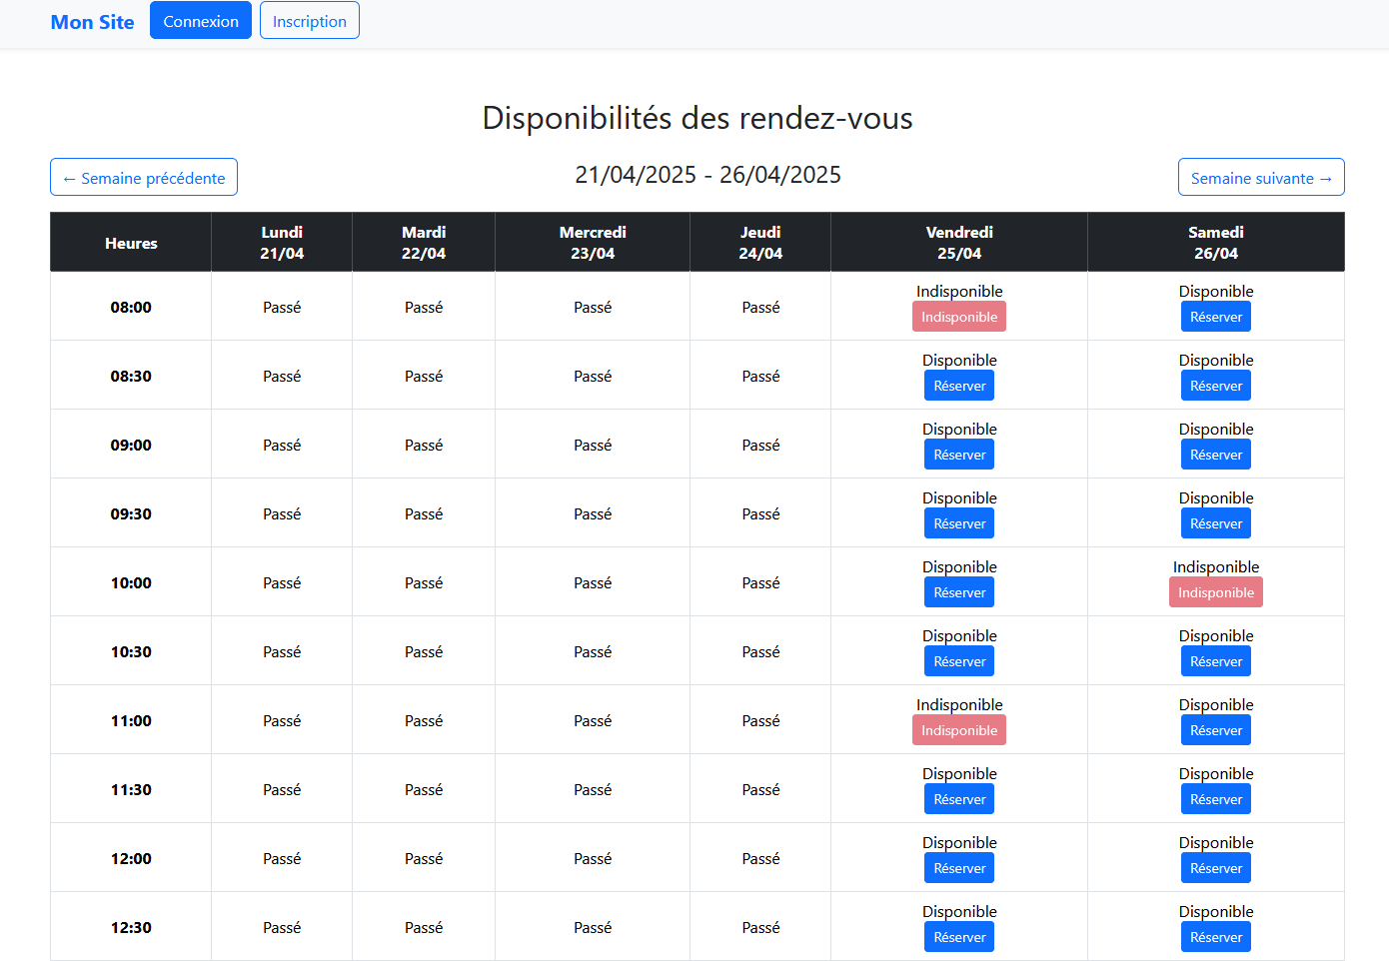
Task: Click the Mon Site brand link
Action: click(92, 22)
